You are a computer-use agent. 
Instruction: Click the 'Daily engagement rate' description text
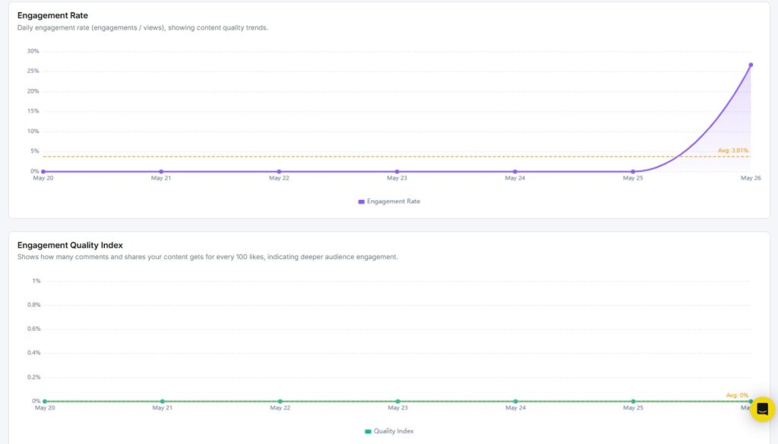click(142, 28)
